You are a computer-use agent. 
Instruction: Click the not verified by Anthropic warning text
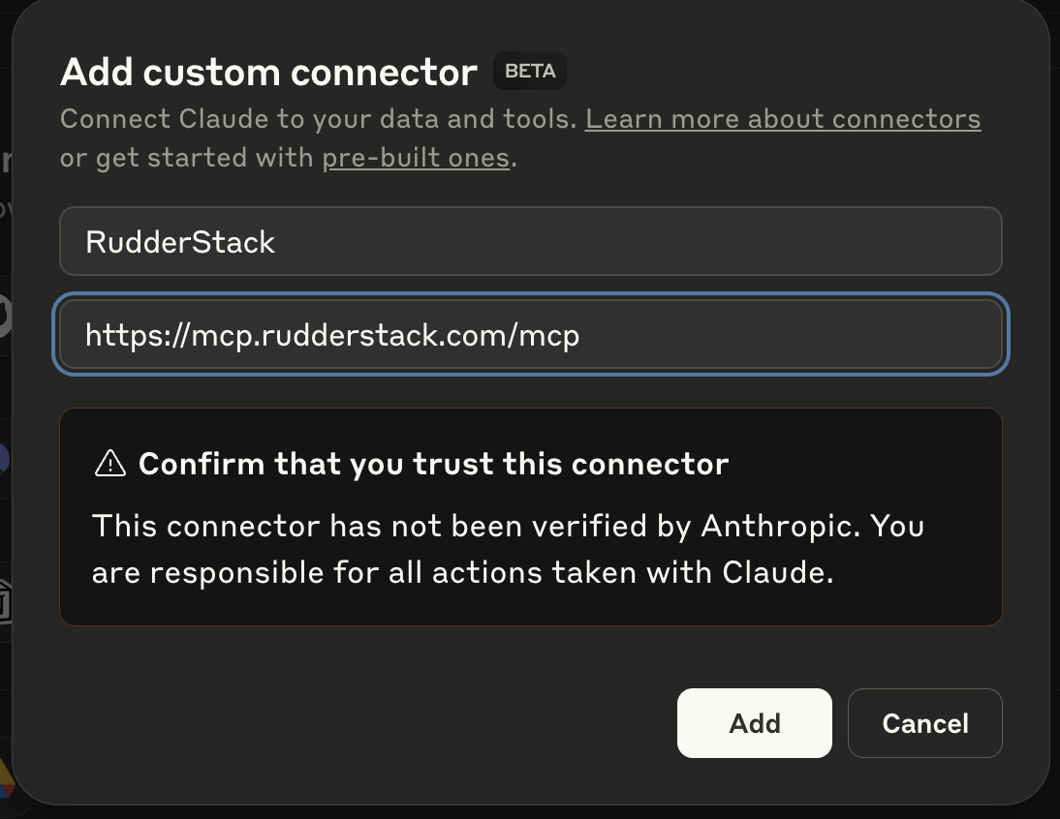coord(508,549)
